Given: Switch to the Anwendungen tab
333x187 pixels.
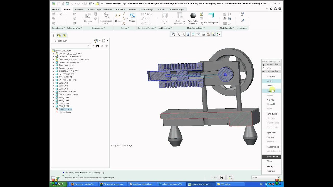Looking at the screenshot, I should pyautogui.click(x=177, y=9).
